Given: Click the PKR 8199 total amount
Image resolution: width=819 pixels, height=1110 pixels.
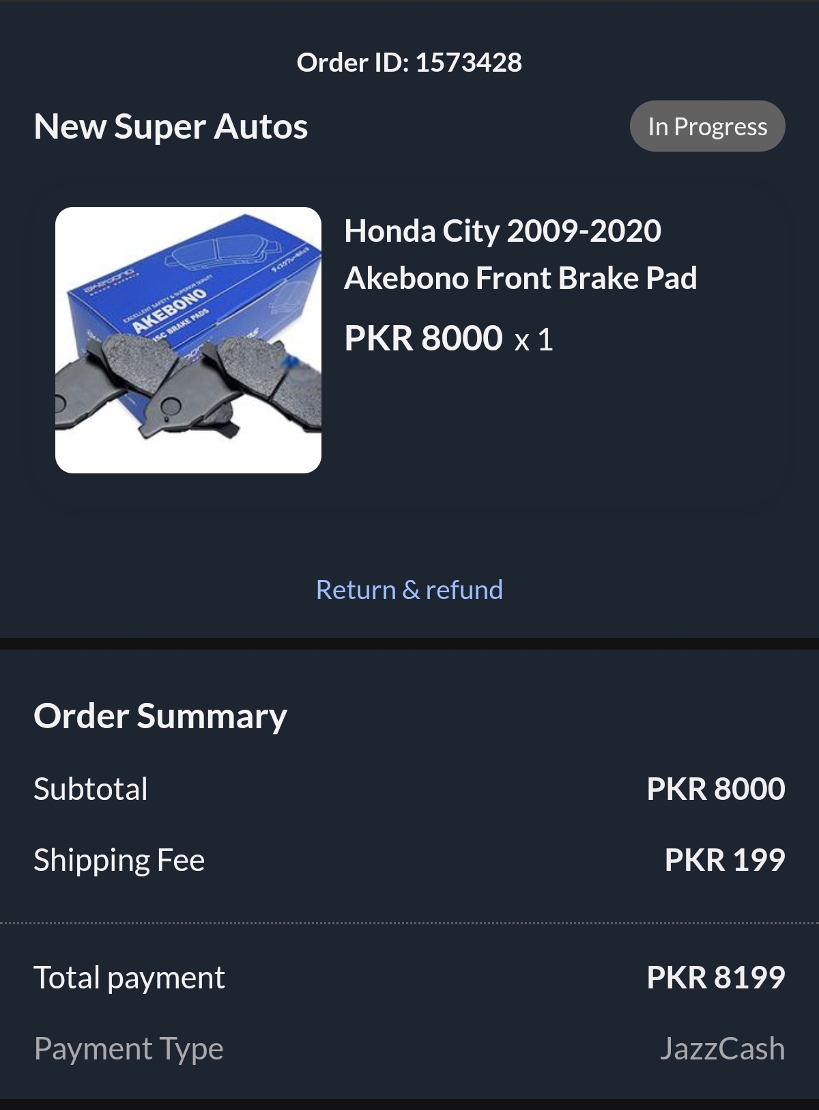Looking at the screenshot, I should (716, 977).
